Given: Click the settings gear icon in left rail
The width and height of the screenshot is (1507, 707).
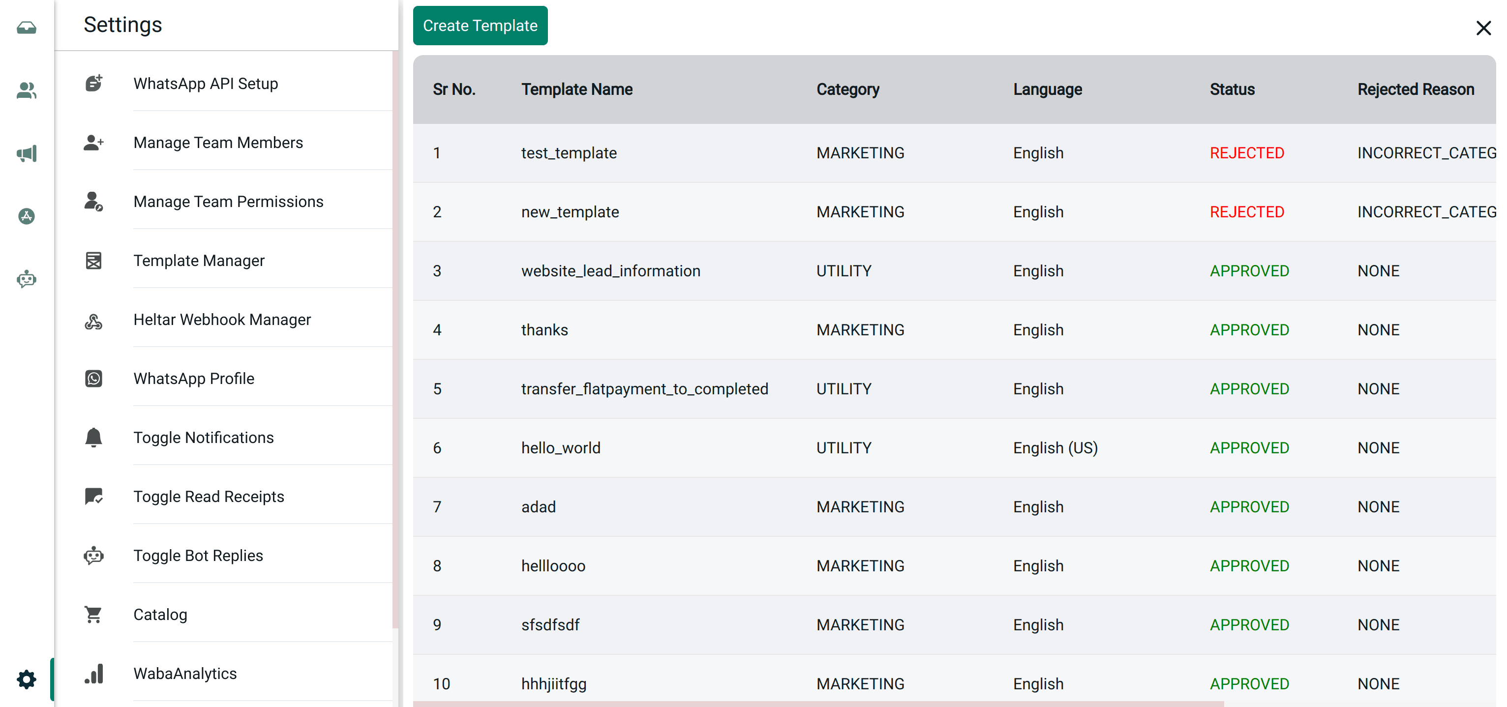Looking at the screenshot, I should tap(27, 679).
